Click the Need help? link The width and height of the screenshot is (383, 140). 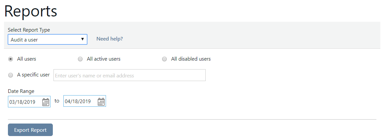pyautogui.click(x=110, y=39)
